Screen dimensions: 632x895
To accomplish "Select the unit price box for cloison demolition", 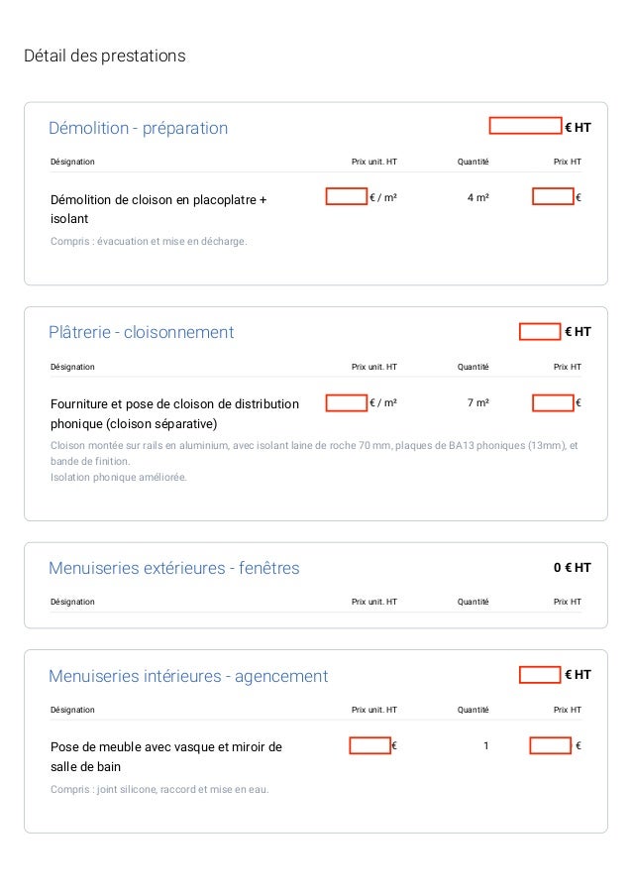I will click(346, 197).
